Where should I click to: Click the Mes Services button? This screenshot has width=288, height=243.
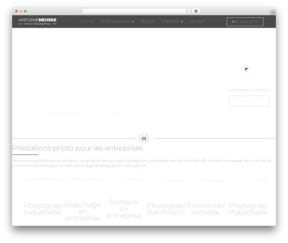(x=249, y=101)
